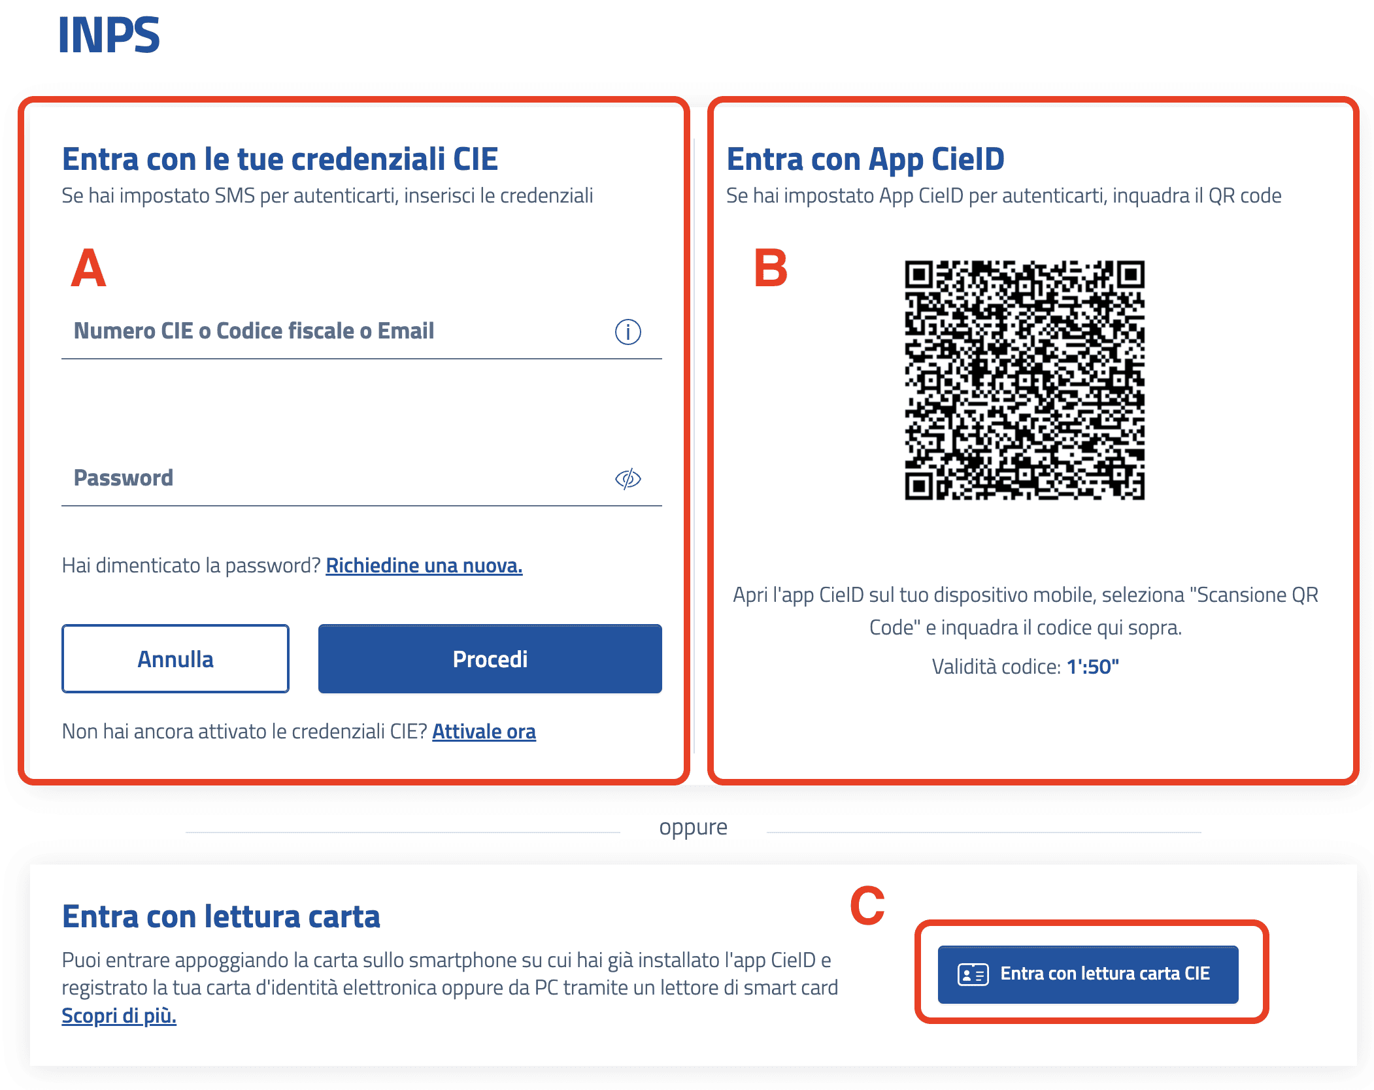Open the Richiedine una nuova password link

[x=424, y=565]
